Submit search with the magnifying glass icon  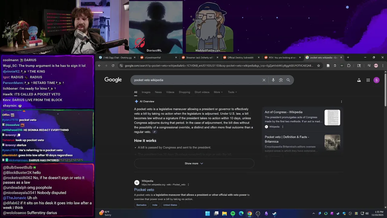(x=288, y=80)
